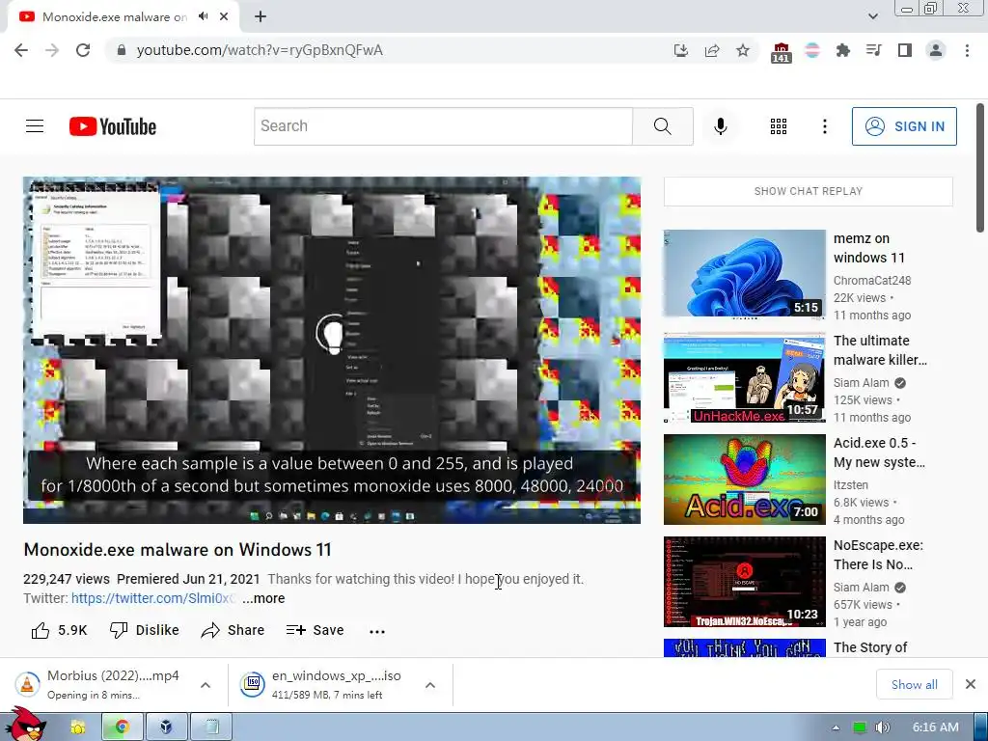Viewport: 988px width, 741px height.
Task: Open more actions ellipsis under video
Action: point(377,631)
